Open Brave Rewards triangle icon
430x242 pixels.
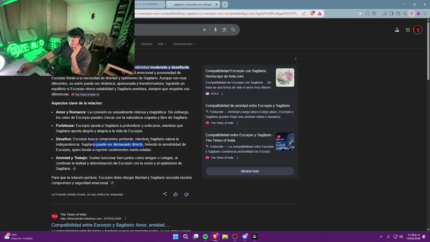click(319, 13)
